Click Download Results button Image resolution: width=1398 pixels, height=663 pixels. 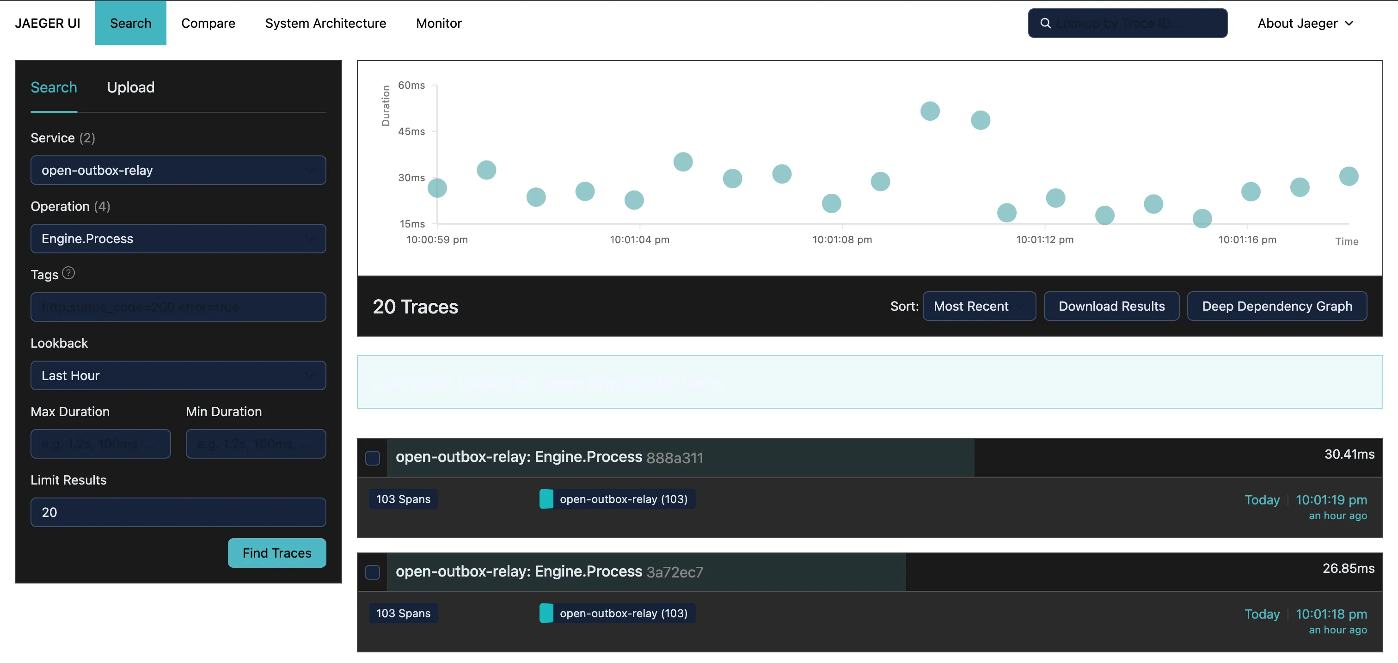pos(1111,307)
